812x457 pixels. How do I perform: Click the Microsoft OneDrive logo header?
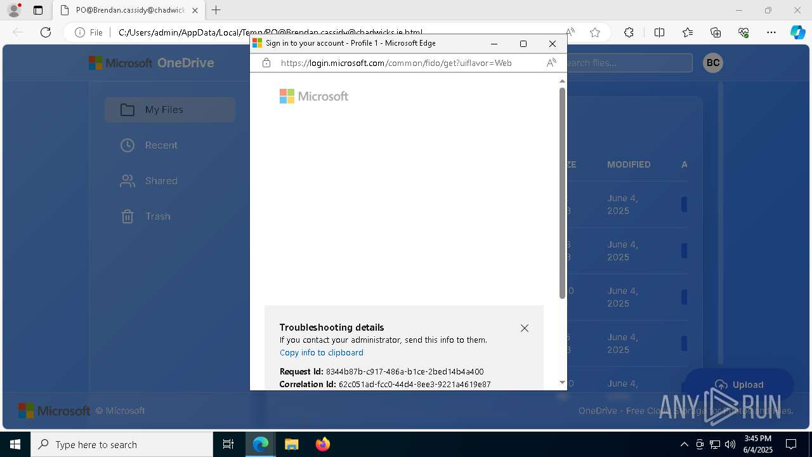pos(151,63)
